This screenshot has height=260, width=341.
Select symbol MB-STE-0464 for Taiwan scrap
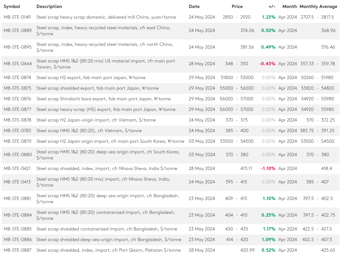pos(18,64)
